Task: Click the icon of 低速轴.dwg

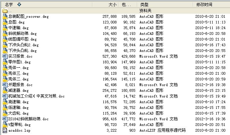Action: [5, 108]
